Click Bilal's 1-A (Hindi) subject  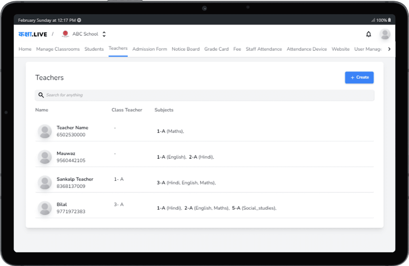pos(169,208)
